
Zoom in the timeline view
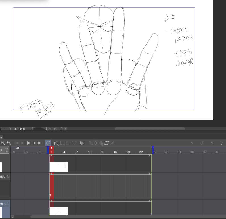point(9,143)
